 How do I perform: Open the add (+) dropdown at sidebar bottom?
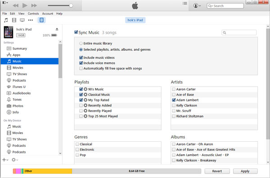[x=5, y=160]
